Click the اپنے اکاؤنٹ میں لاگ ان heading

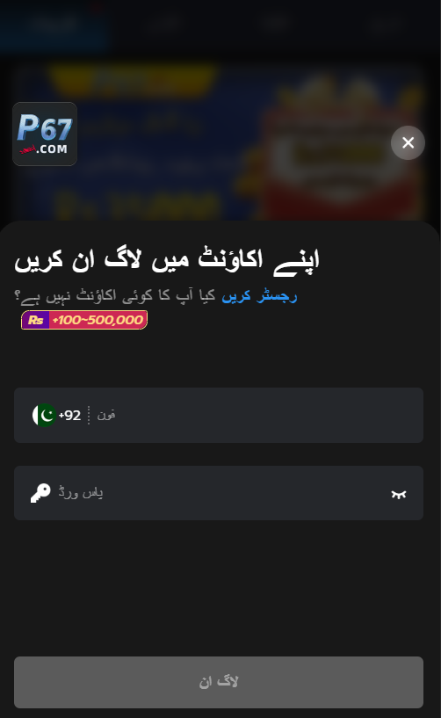(167, 261)
